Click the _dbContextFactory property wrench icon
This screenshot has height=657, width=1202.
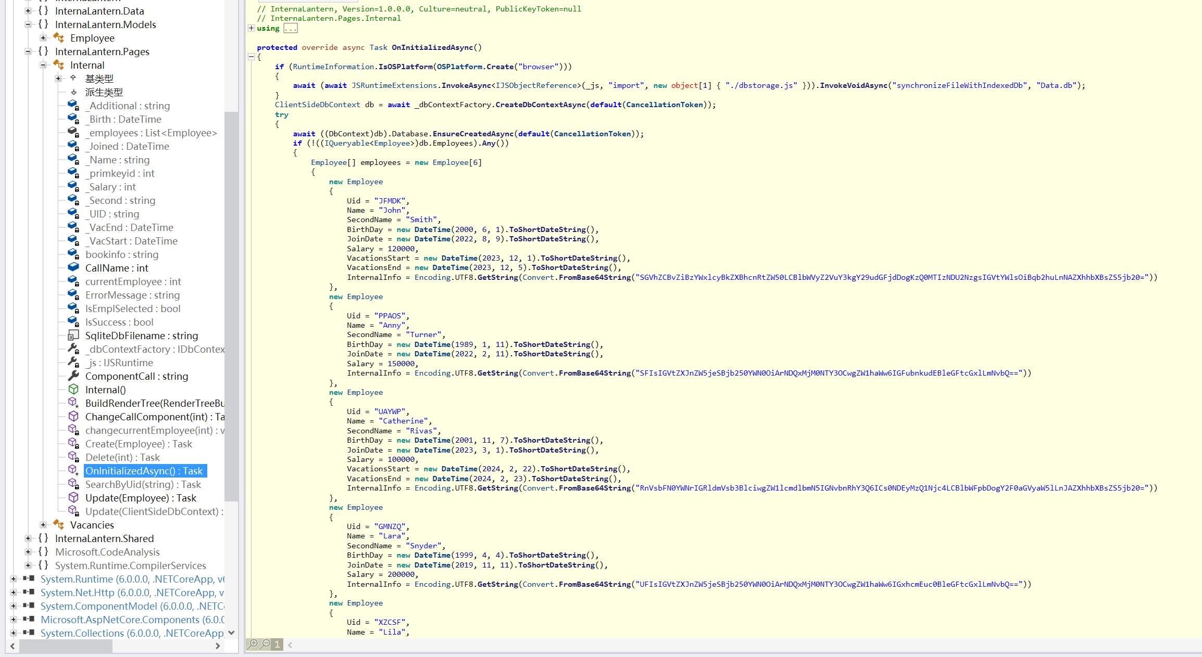73,349
